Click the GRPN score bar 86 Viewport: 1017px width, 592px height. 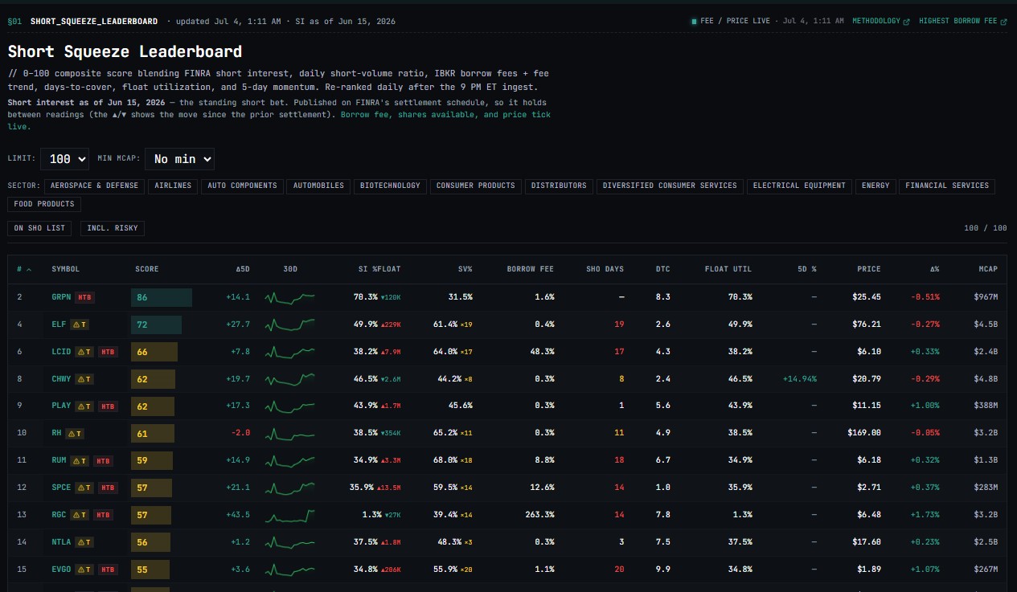(x=162, y=297)
